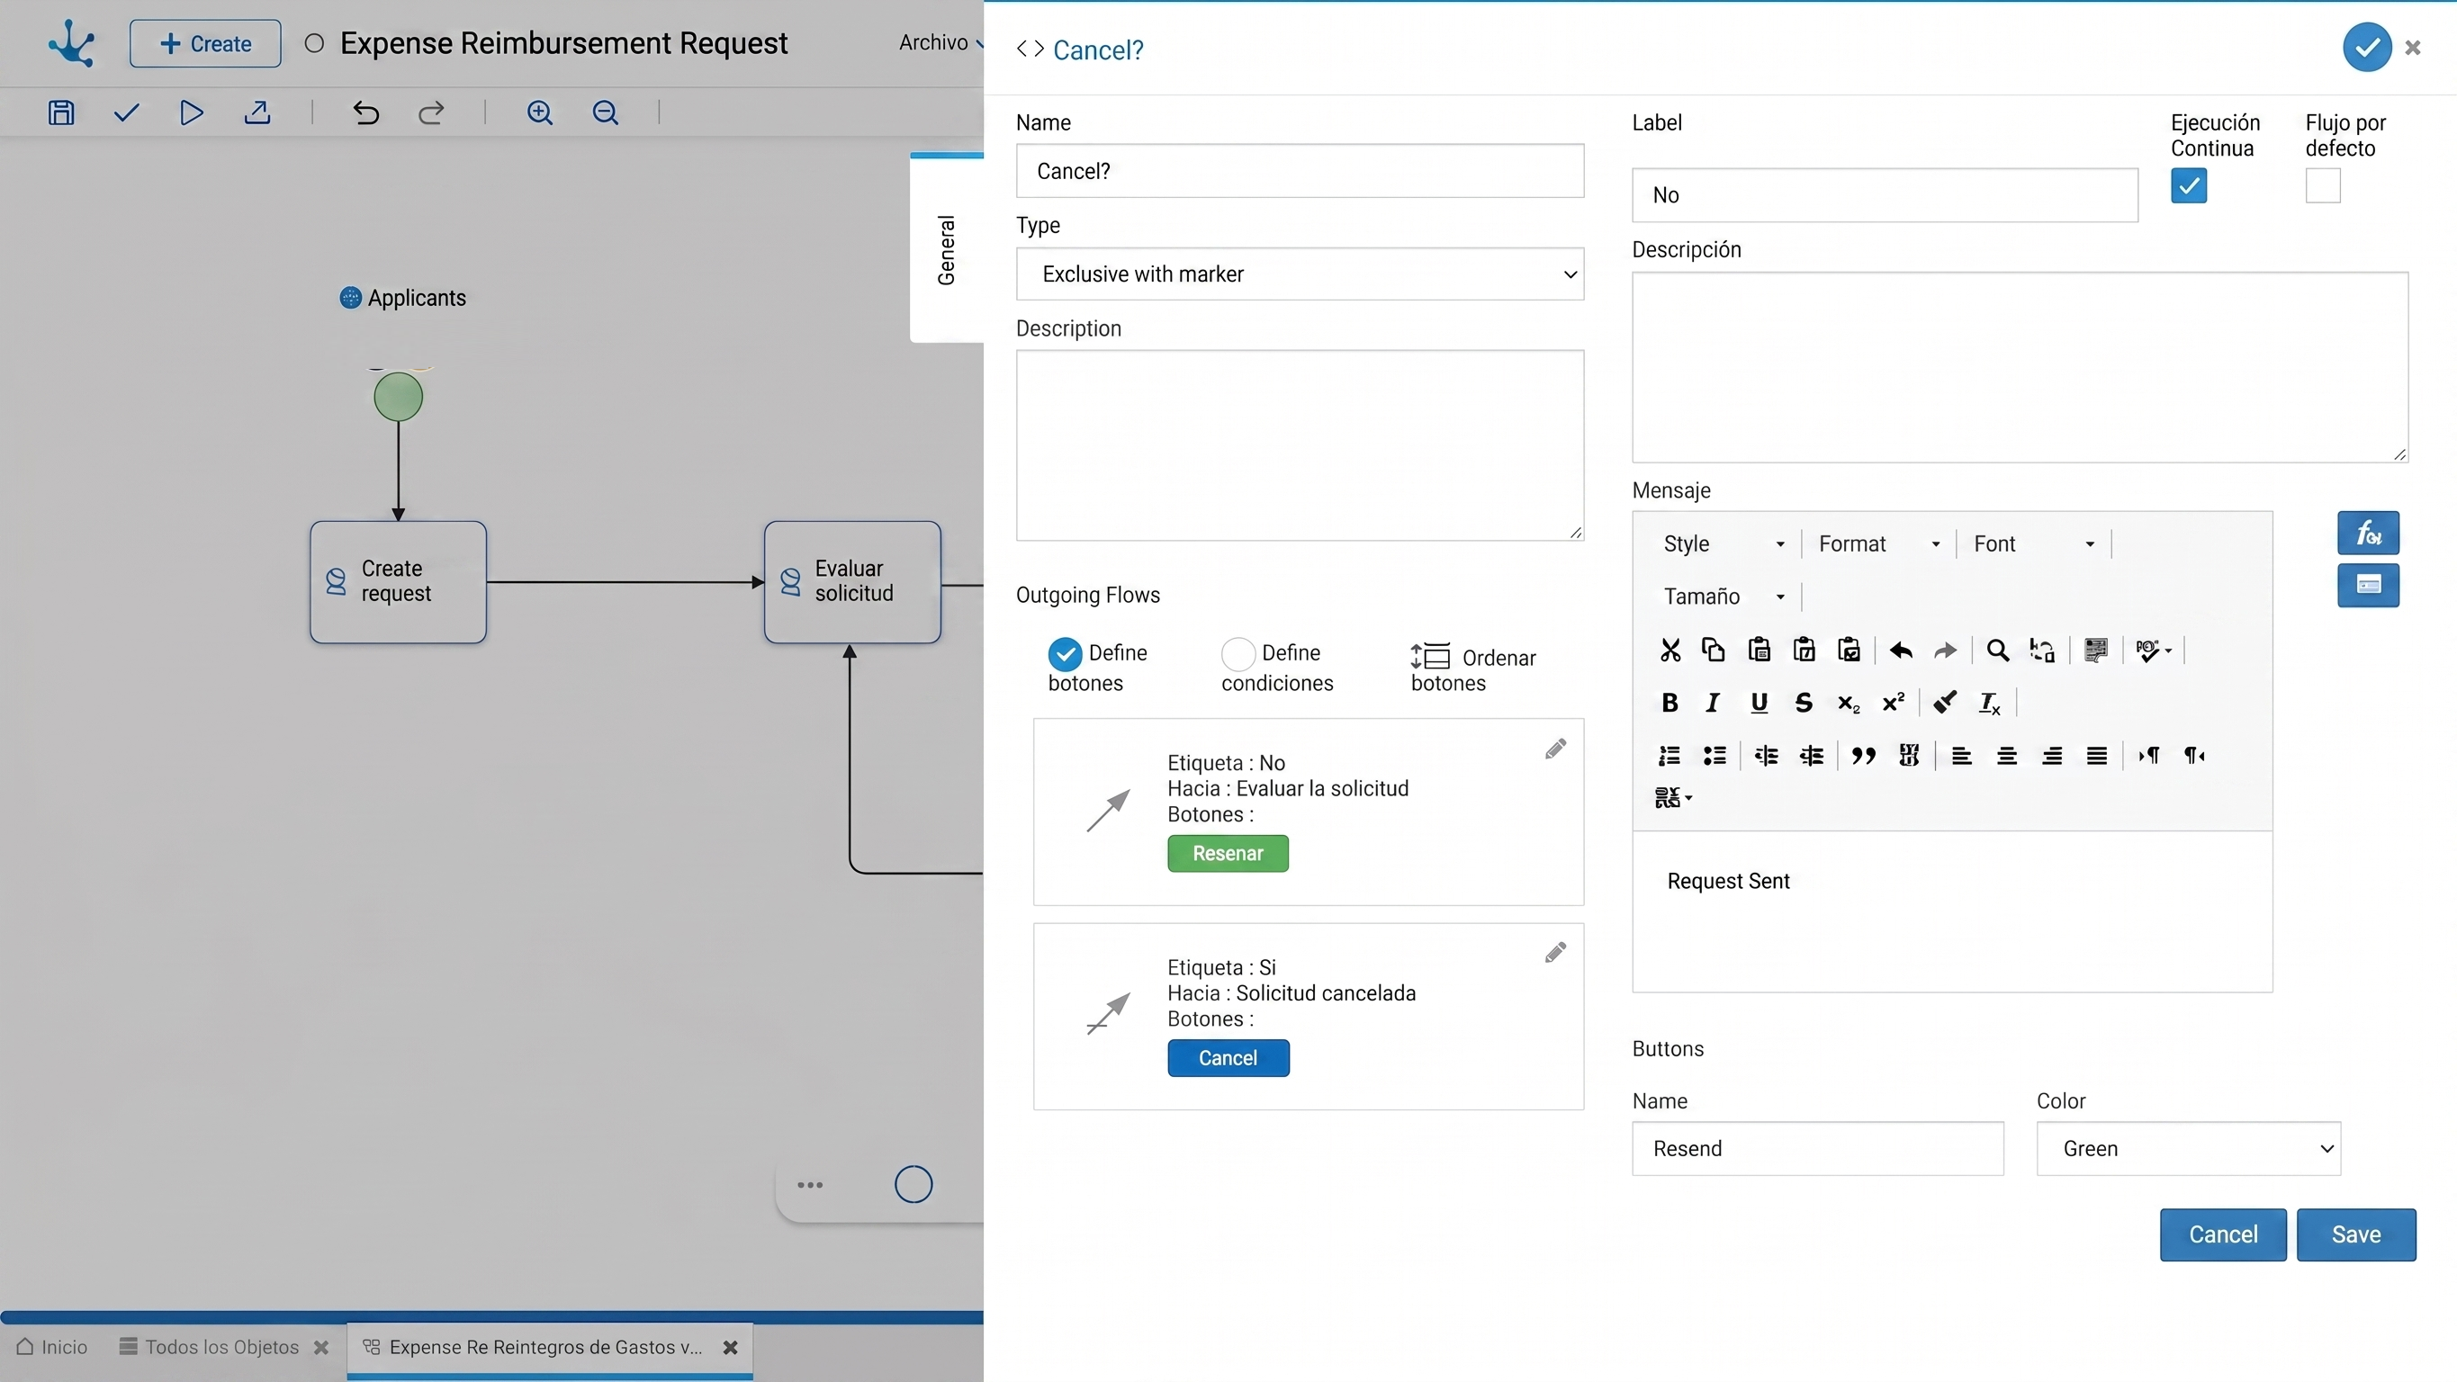Click the Save button in the flow editor
The height and width of the screenshot is (1382, 2457).
point(2355,1234)
